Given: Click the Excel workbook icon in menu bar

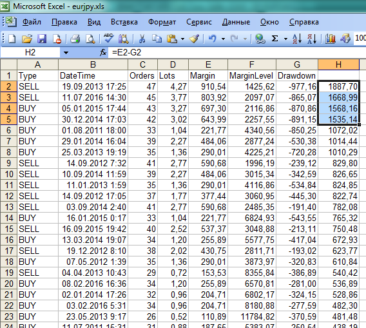Looking at the screenshot, I should tap(11, 22).
